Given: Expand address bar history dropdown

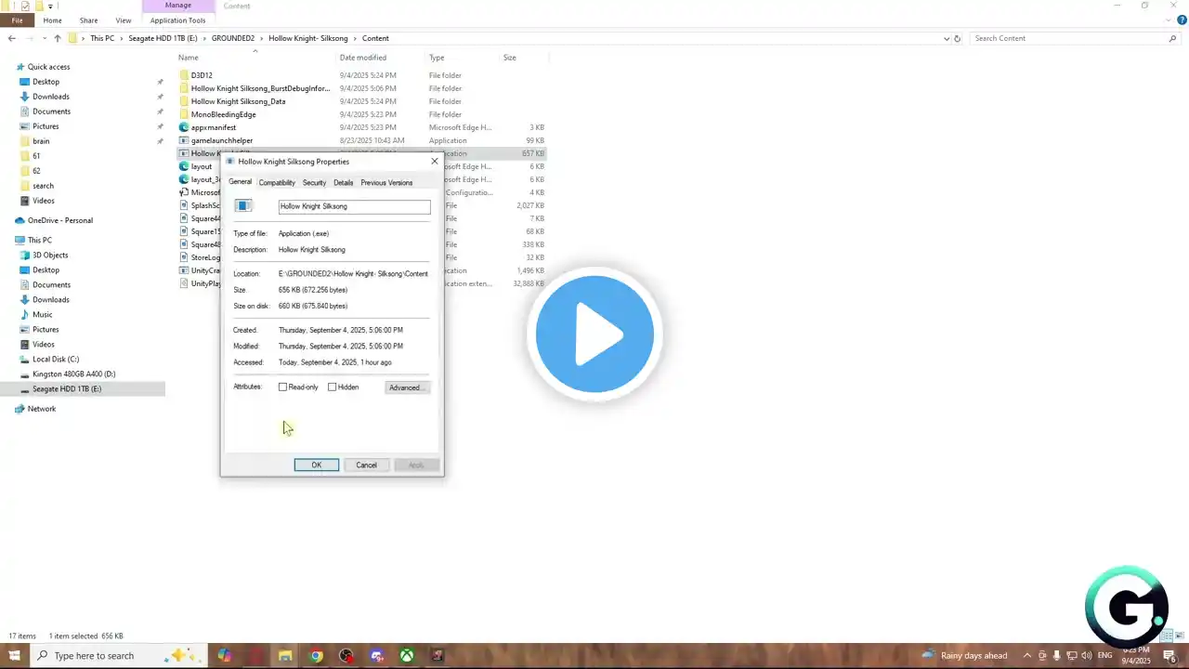Looking at the screenshot, I should [x=947, y=38].
